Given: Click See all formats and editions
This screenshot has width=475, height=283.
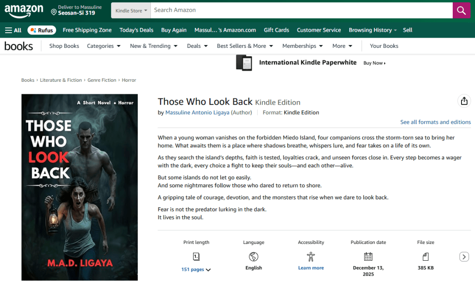Looking at the screenshot, I should (x=435, y=122).
